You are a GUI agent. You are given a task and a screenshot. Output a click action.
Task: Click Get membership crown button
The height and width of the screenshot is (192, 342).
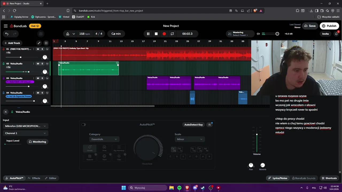click(35, 26)
